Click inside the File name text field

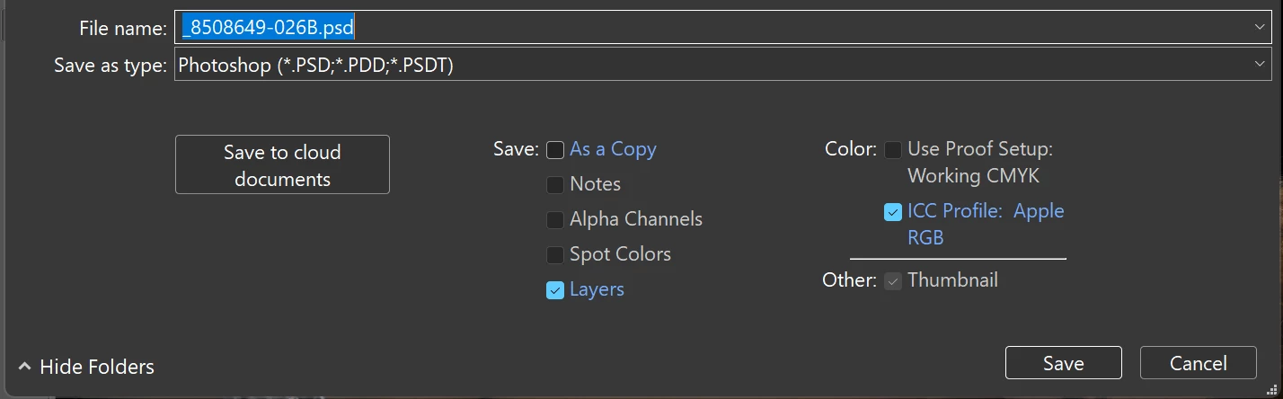[x=719, y=28]
